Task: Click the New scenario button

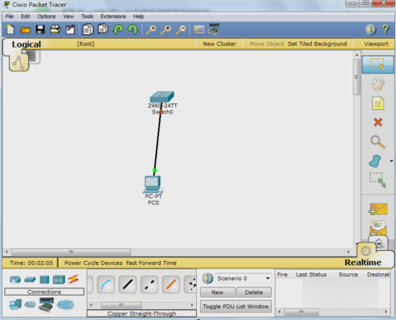Action: pos(218,292)
